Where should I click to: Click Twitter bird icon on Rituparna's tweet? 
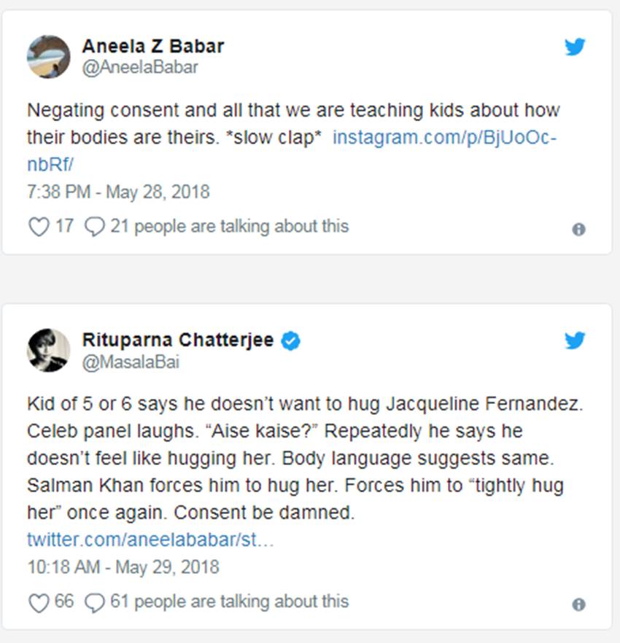(x=575, y=340)
